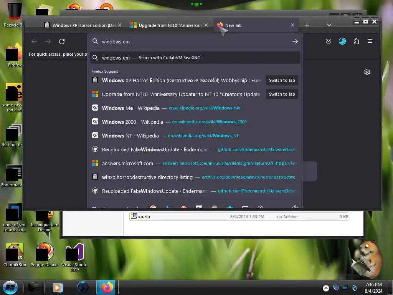Image resolution: width=393 pixels, height=295 pixels.
Task: Click the shield icon in the system tray
Action: (336, 287)
